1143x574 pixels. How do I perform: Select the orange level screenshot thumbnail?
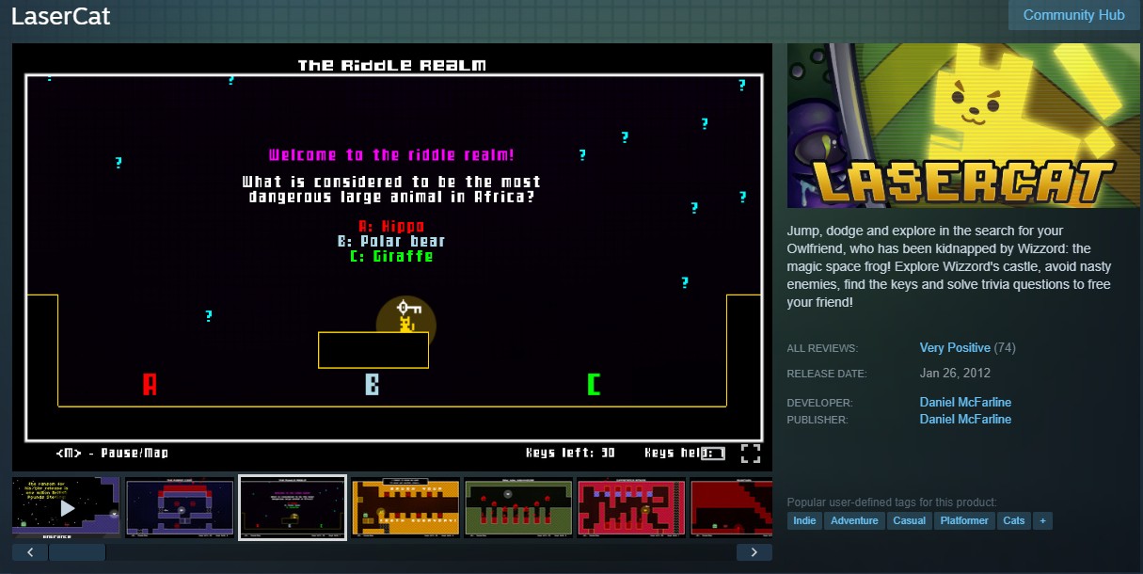(x=405, y=508)
